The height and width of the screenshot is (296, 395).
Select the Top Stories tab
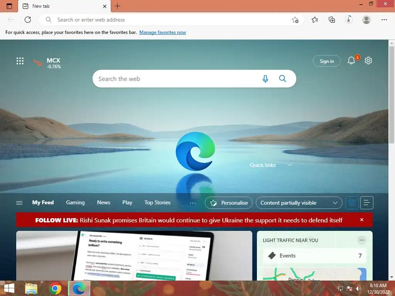157,202
